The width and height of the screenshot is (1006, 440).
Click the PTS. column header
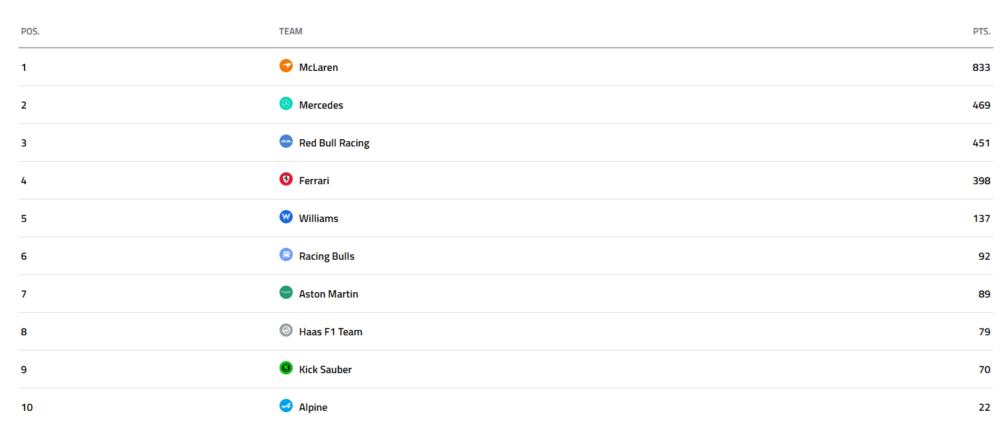[981, 32]
